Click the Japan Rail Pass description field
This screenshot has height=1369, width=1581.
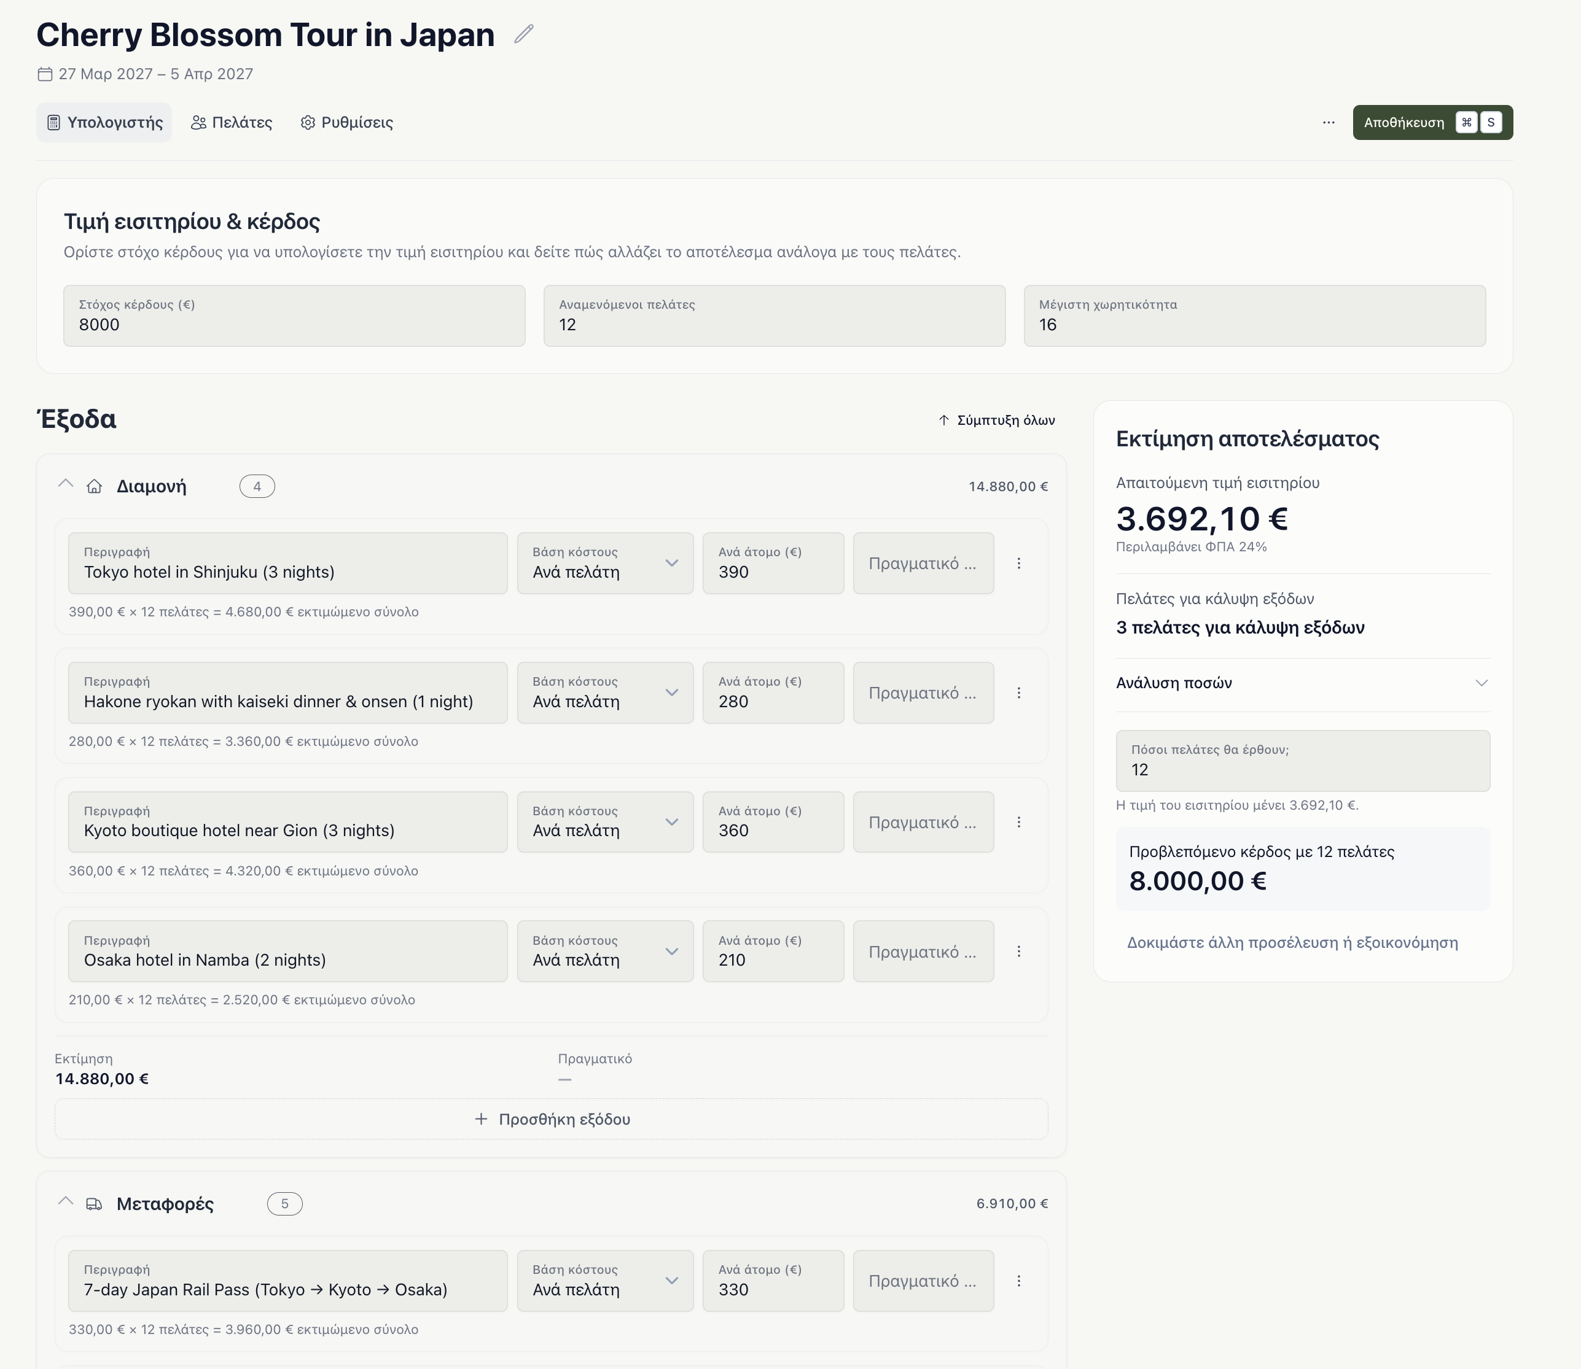(x=288, y=1281)
